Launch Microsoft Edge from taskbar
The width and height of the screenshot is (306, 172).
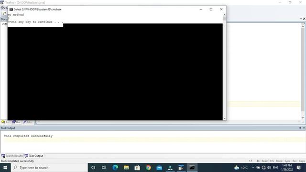click(x=115, y=168)
